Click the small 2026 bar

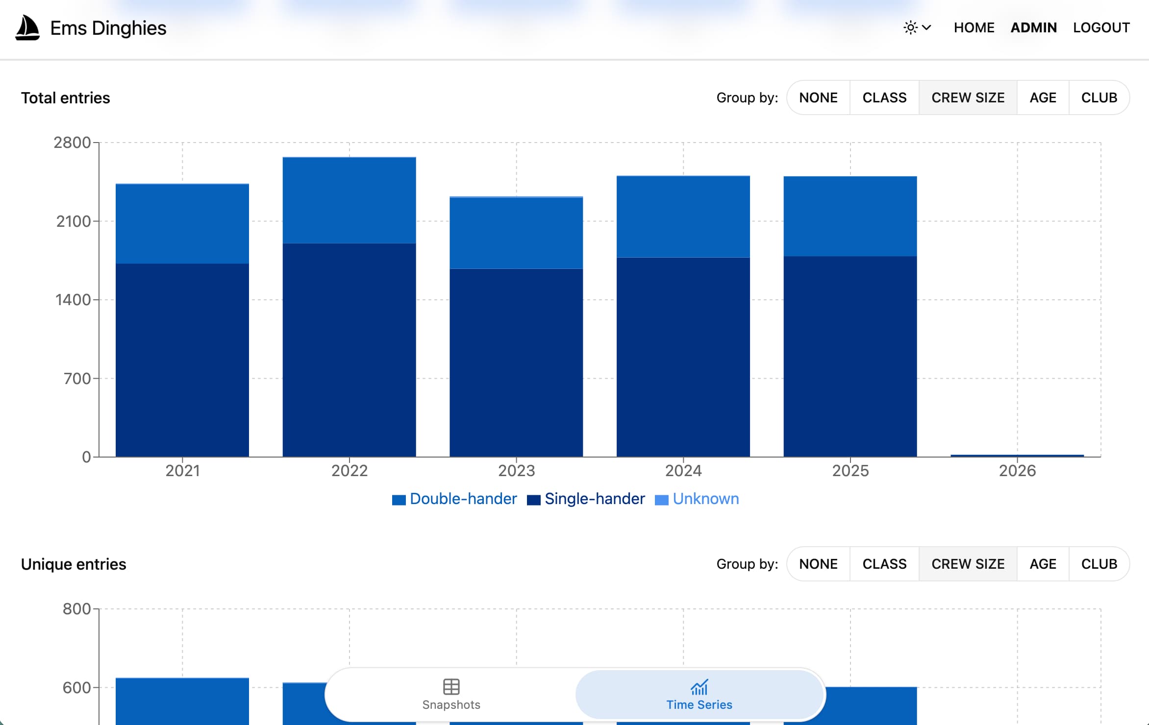tap(1017, 456)
